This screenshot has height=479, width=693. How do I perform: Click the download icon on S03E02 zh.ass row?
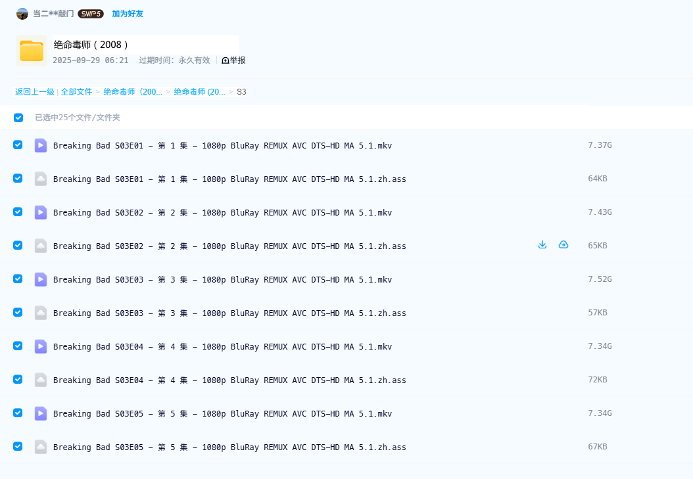[x=542, y=244]
